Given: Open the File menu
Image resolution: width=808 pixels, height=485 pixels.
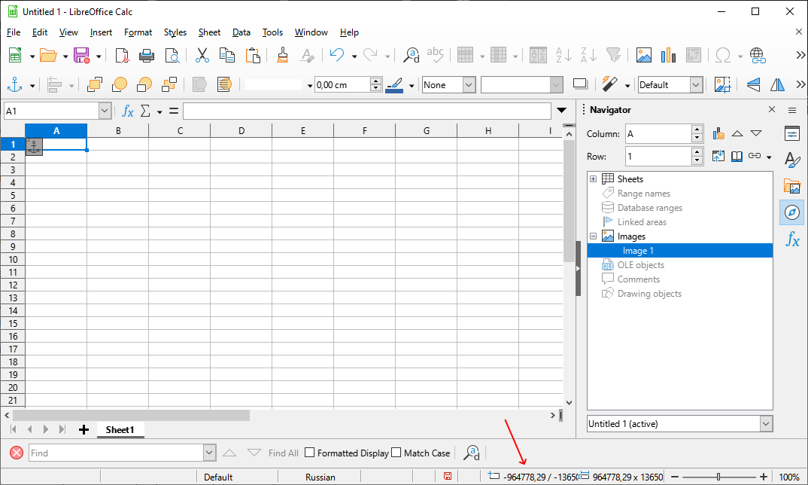Looking at the screenshot, I should click(14, 32).
